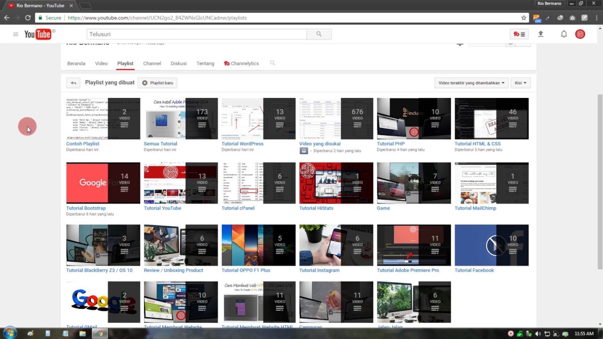The width and height of the screenshot is (603, 339).
Task: Click the red record icon in system tray
Action: 511,334
